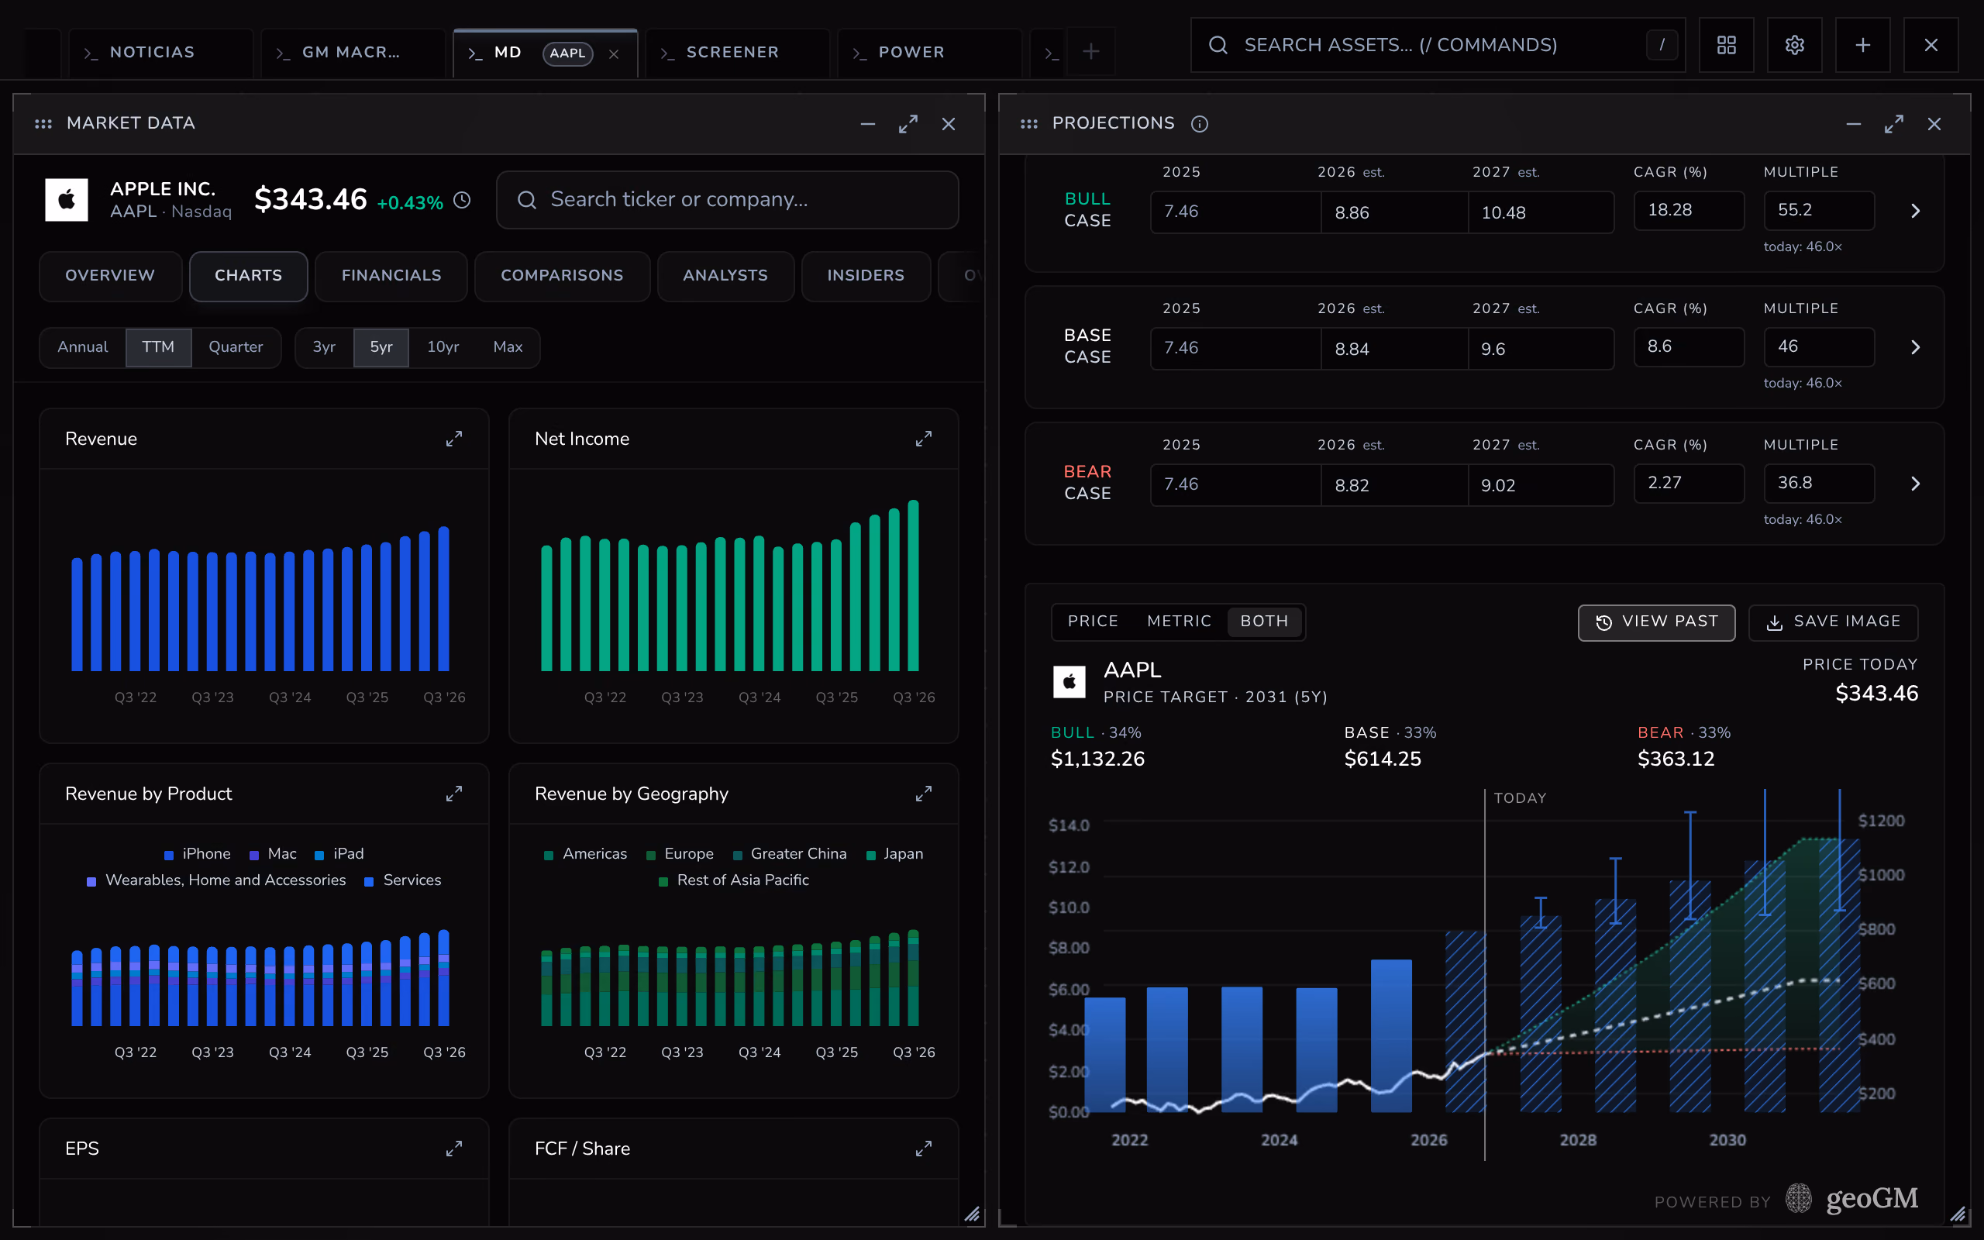The image size is (1984, 1240).
Task: Choose the Max range
Action: [508, 347]
